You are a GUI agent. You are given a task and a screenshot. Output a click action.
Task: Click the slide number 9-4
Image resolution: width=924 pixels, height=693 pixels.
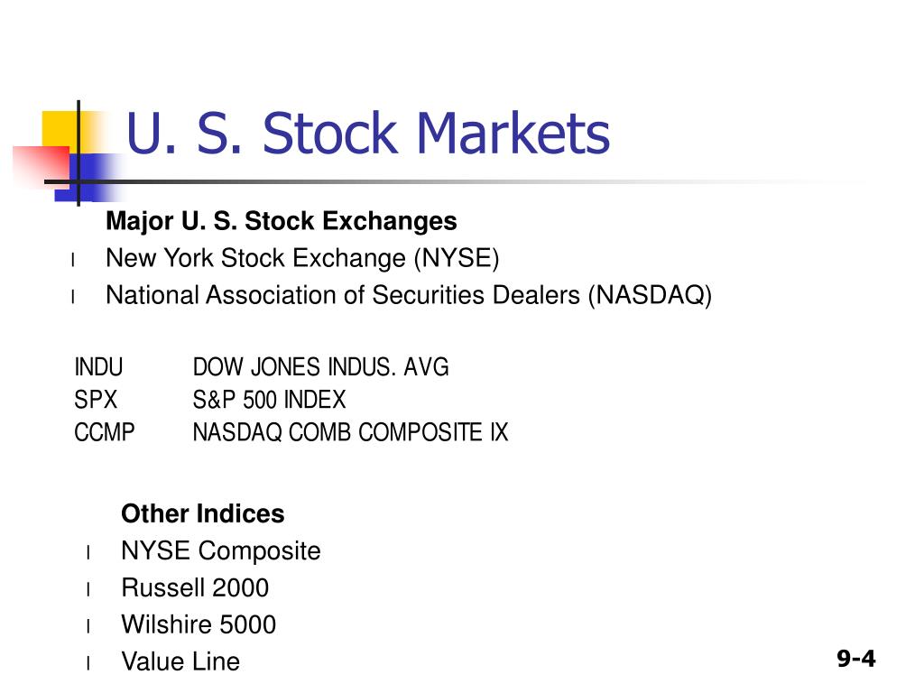click(x=855, y=658)
